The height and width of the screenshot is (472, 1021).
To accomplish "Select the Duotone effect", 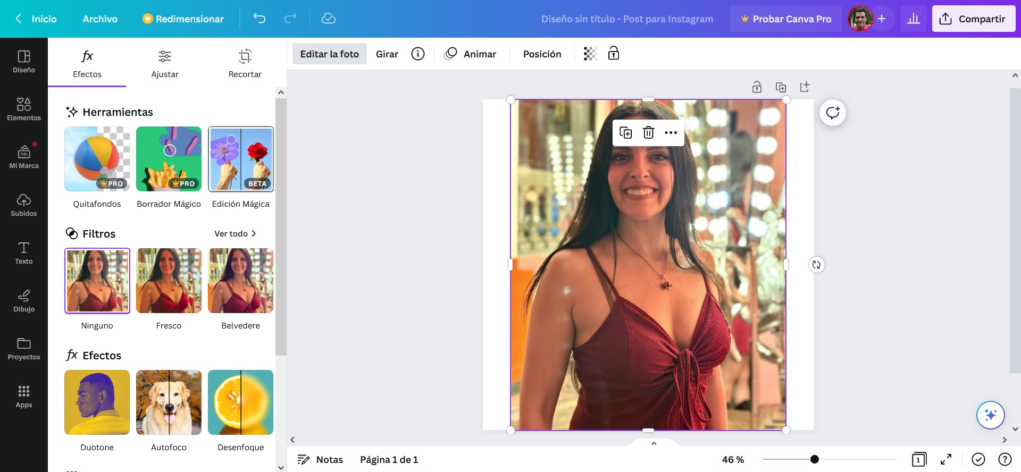I will pos(97,402).
